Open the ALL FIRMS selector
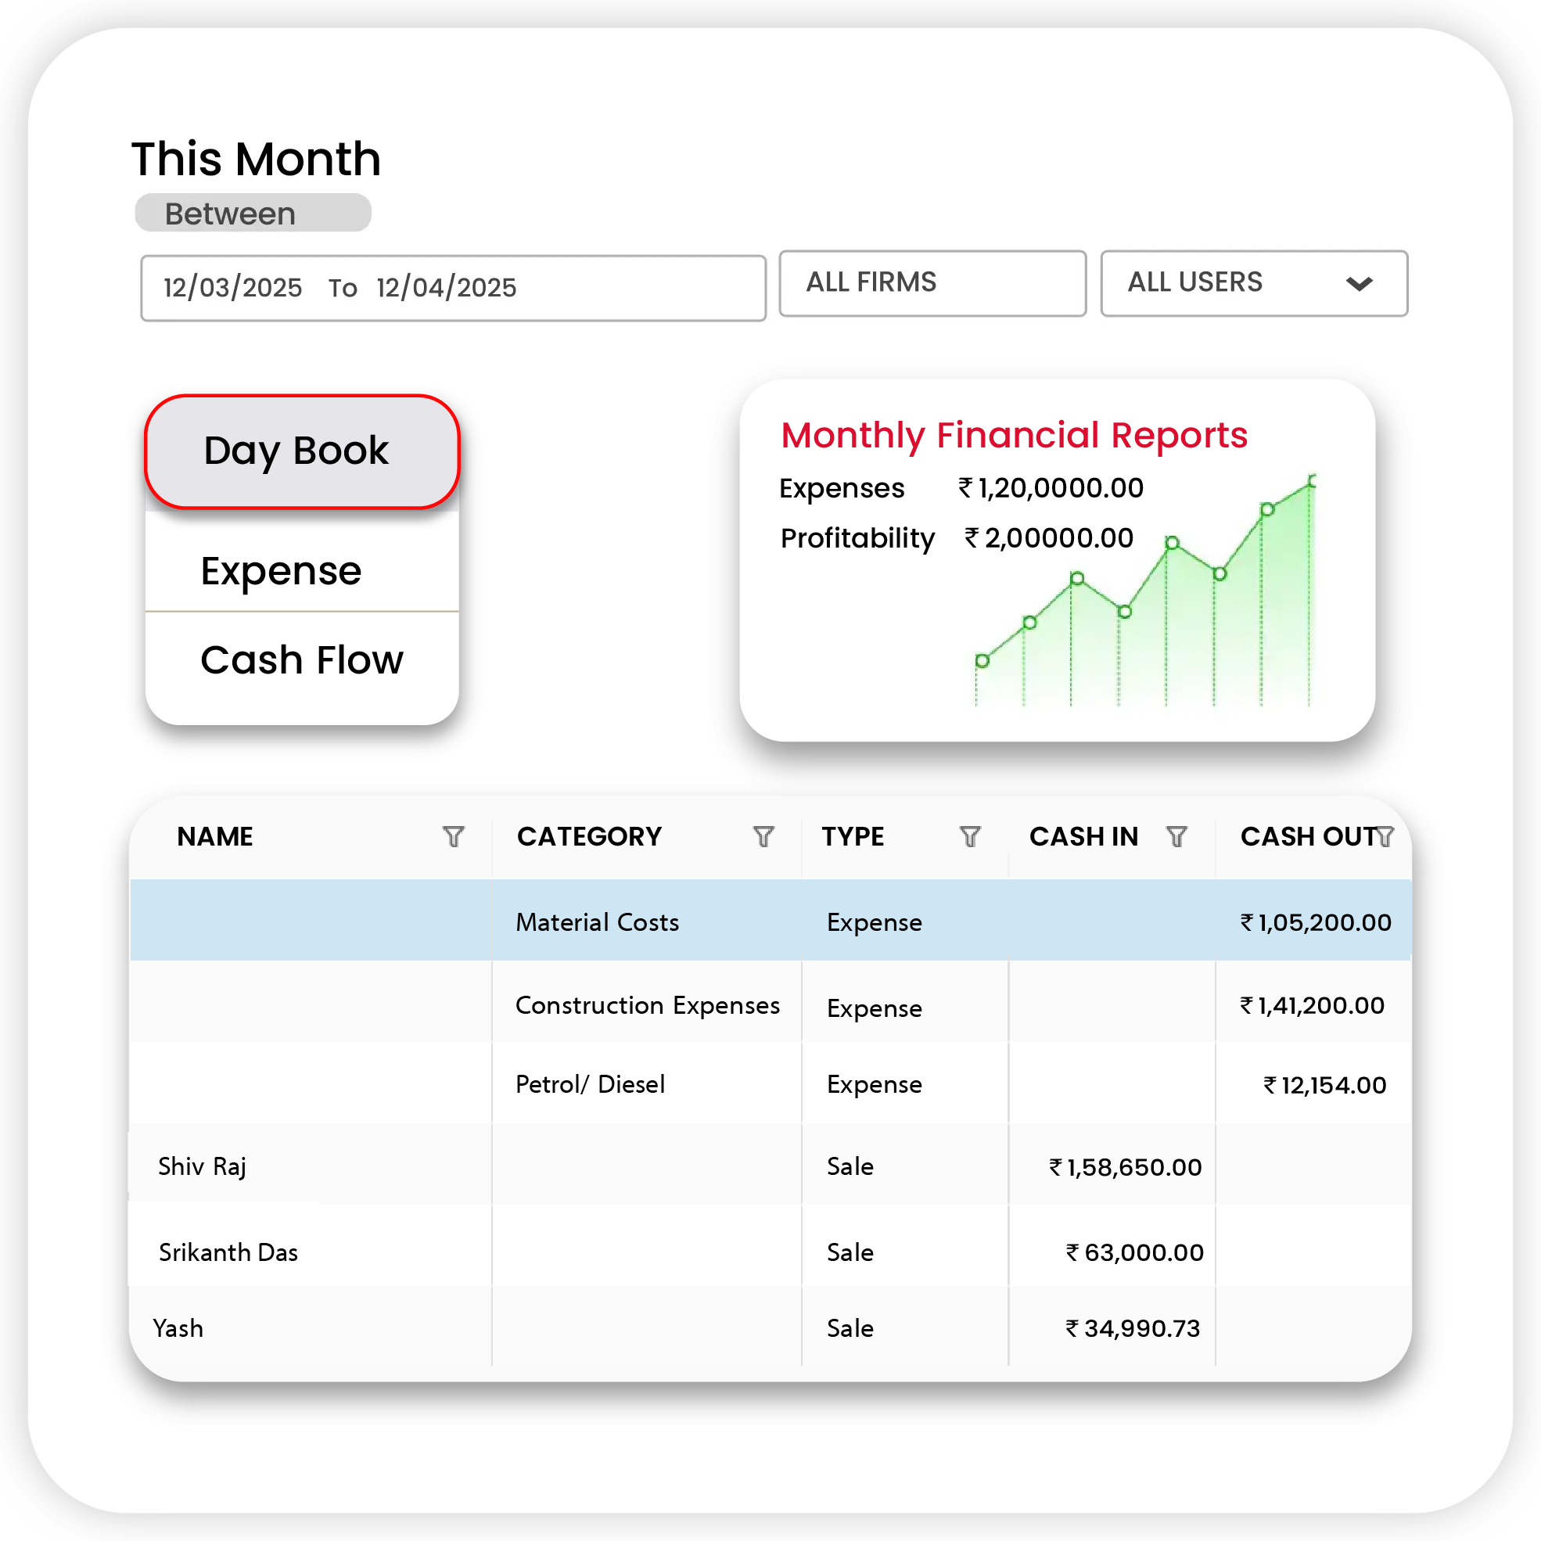This screenshot has height=1541, width=1541. (932, 283)
